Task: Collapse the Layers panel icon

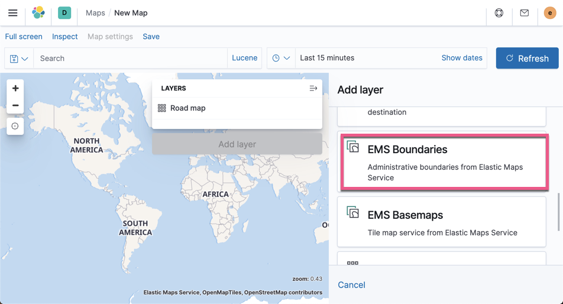Action: point(313,88)
